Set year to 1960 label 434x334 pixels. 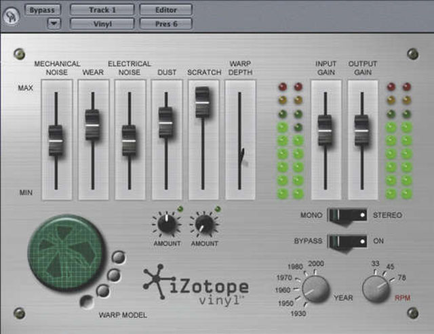tap(283, 290)
